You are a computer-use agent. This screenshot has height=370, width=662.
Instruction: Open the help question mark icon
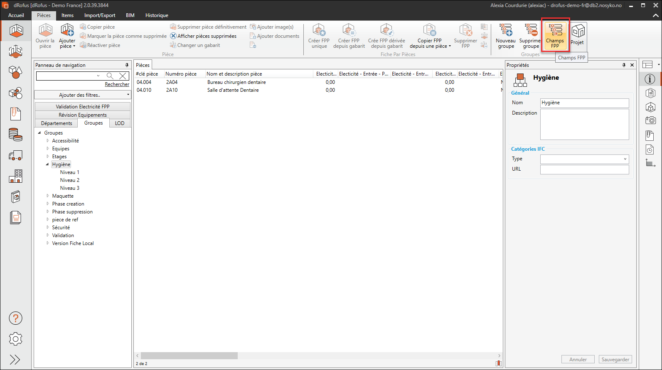15,319
